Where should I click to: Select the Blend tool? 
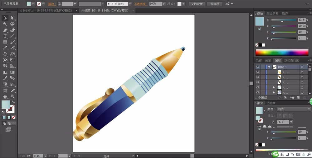(12, 78)
